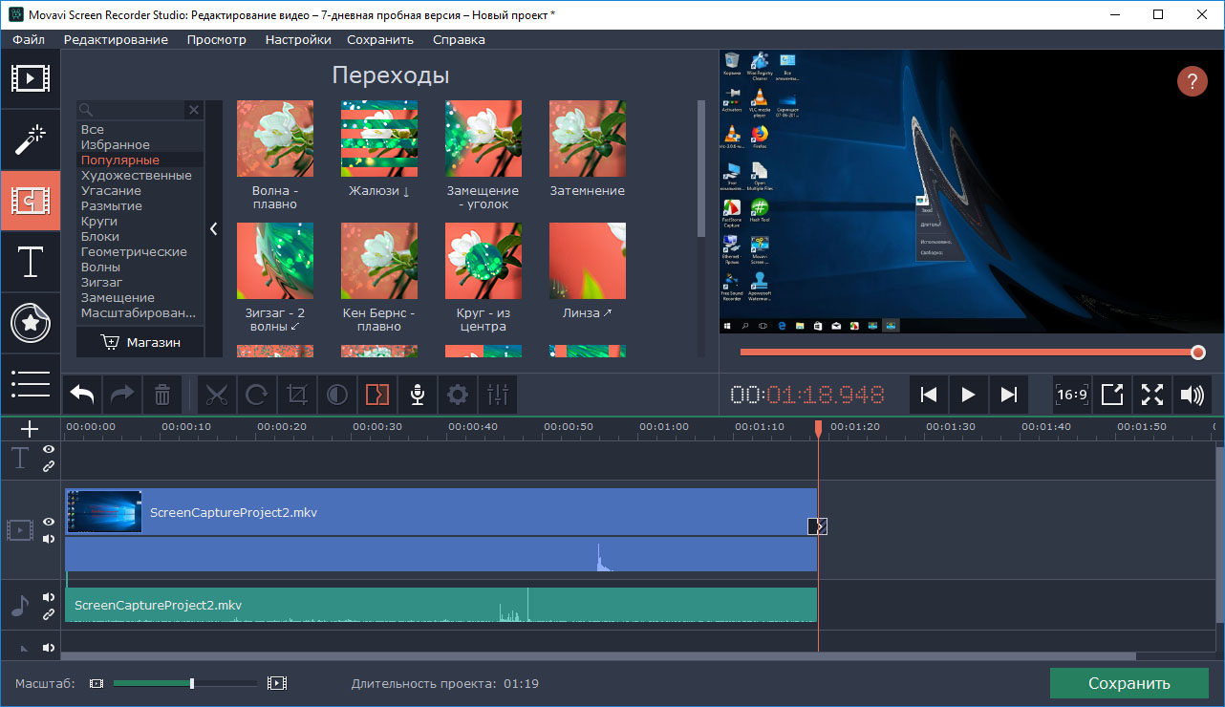Click the Record audio microphone icon
Screen dimensions: 1225x707
coord(417,395)
